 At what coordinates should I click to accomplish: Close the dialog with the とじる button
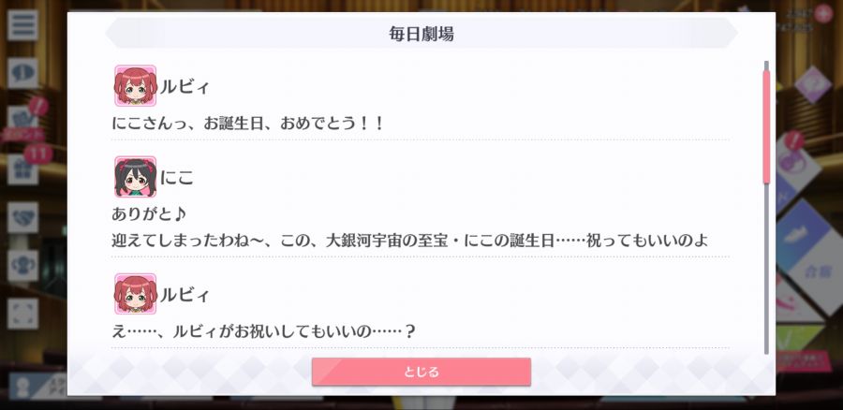tap(421, 372)
